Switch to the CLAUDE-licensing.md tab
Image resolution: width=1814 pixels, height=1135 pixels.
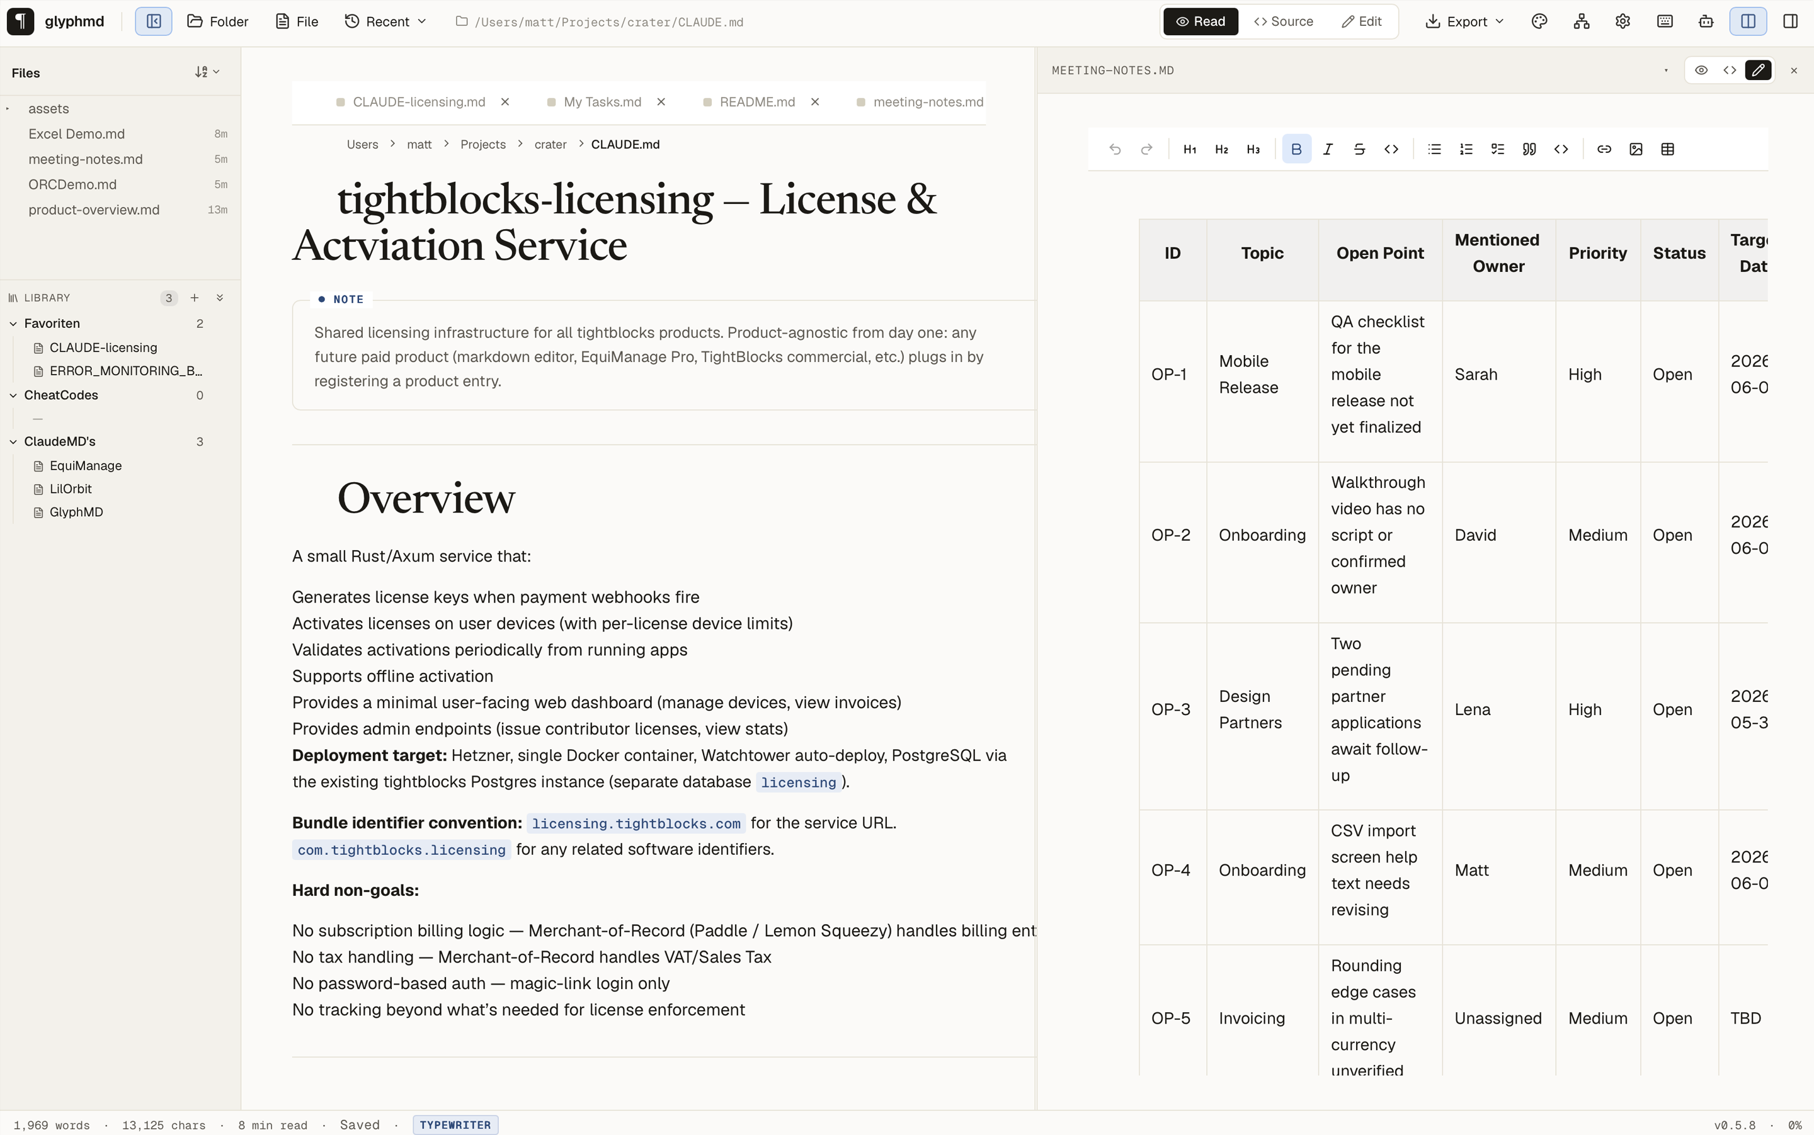418,102
